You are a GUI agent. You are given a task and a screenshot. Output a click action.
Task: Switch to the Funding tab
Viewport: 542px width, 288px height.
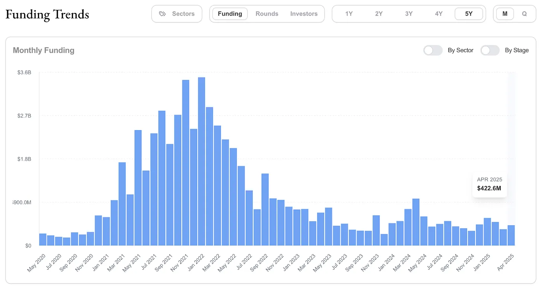(x=230, y=14)
